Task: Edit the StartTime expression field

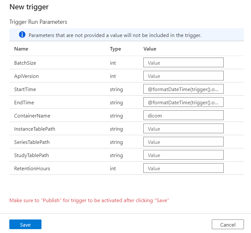Action: click(183, 89)
